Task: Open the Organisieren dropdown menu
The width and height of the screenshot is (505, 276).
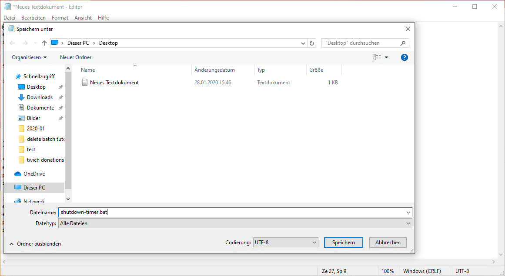Action: tap(29, 57)
